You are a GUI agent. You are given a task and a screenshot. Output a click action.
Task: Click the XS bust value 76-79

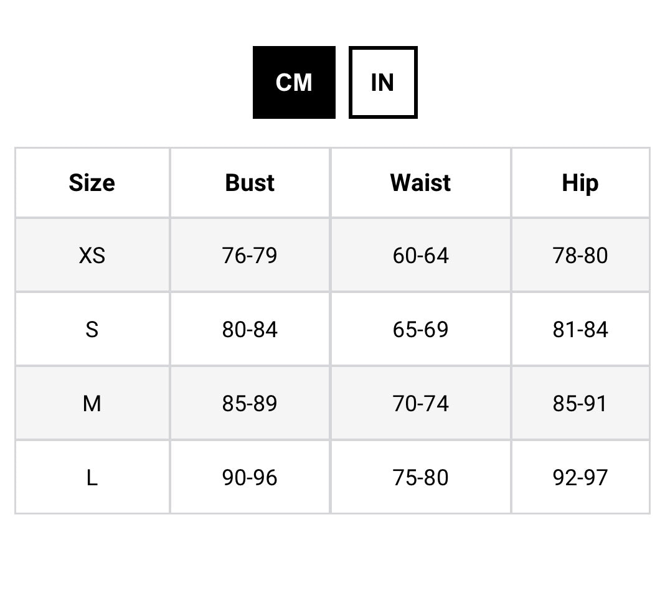250,255
